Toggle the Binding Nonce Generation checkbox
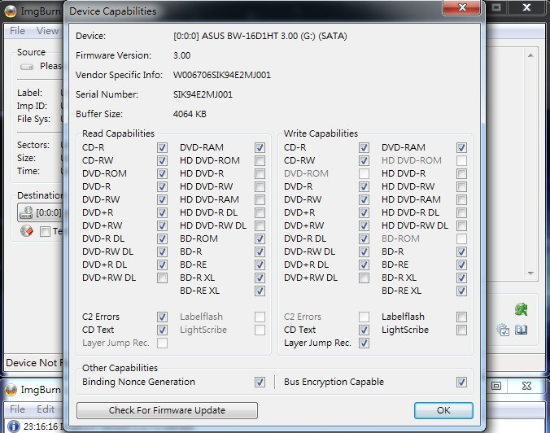This screenshot has height=433, width=550. [260, 382]
